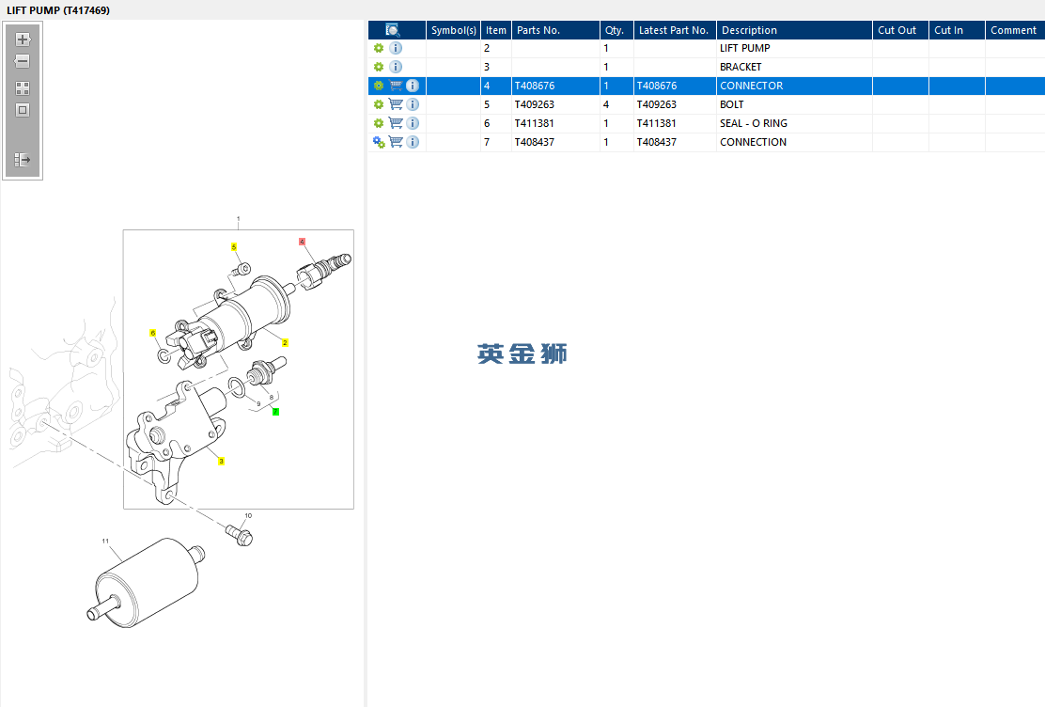Screen dimensions: 1045x707
Task: Click the Latest Part No. column header
Action: point(675,30)
